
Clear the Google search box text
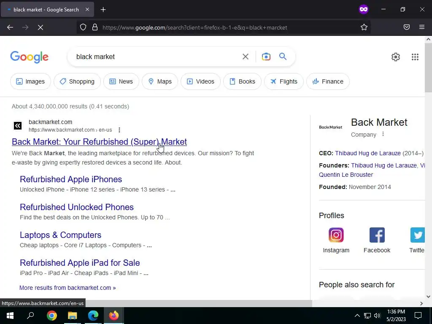[x=245, y=57]
